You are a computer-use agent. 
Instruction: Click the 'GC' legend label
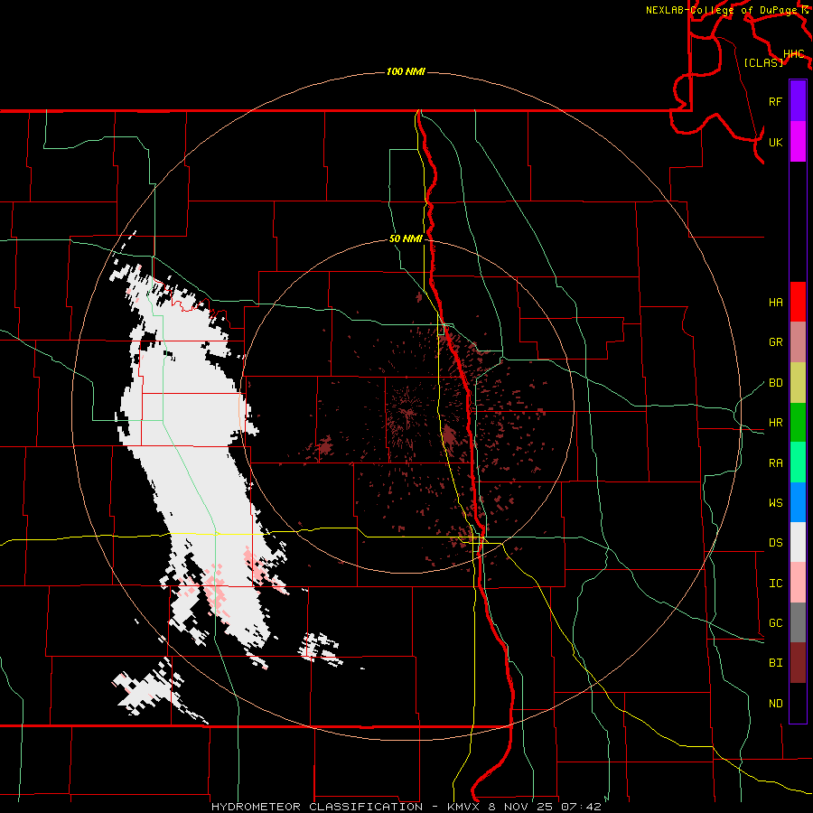[x=776, y=623]
